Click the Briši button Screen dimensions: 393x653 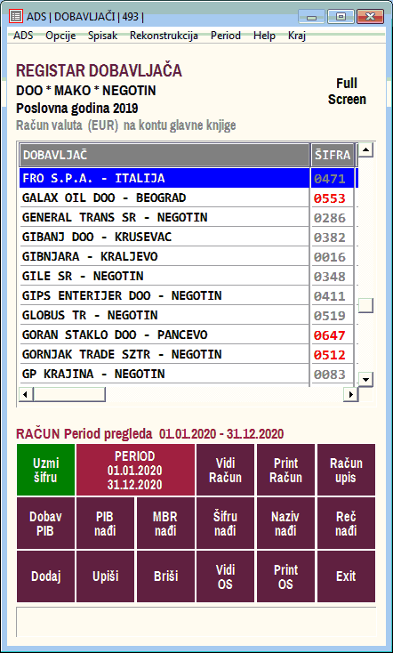(x=165, y=576)
